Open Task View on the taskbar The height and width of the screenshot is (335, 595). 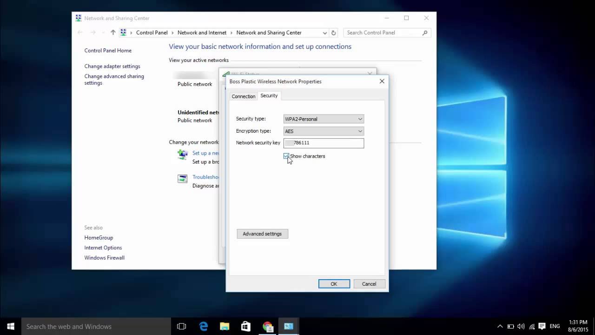click(181, 326)
